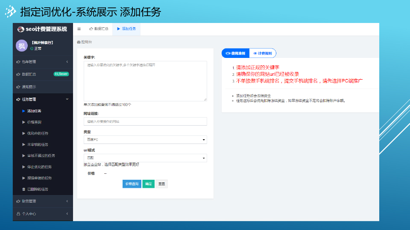
Task: Select the 添加任务 top tab
Action: (126, 29)
